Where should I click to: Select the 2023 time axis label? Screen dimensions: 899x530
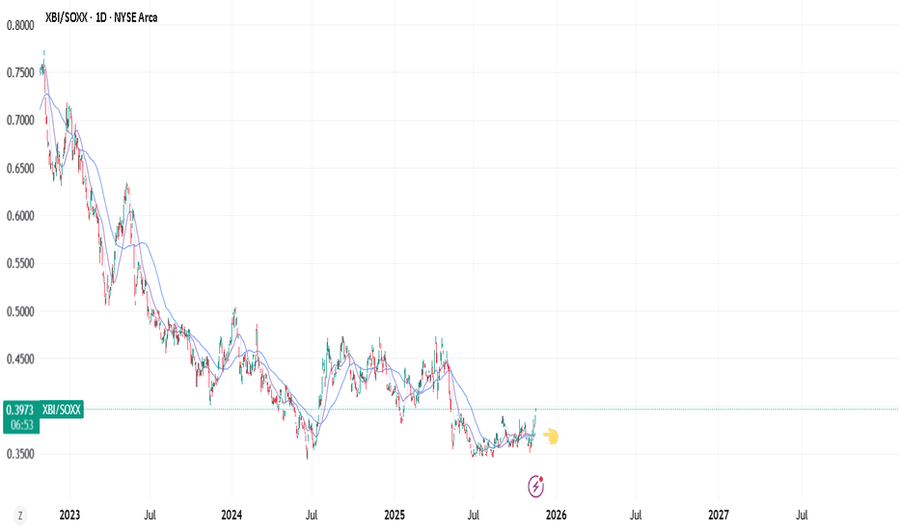coord(70,516)
